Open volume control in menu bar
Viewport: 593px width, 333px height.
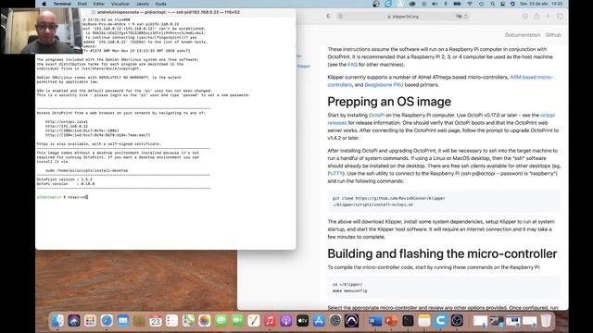(x=435, y=4)
